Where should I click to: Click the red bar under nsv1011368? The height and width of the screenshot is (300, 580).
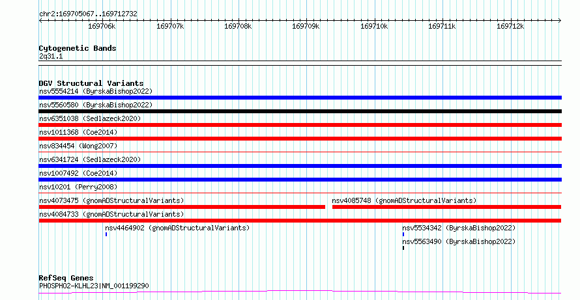[300, 139]
